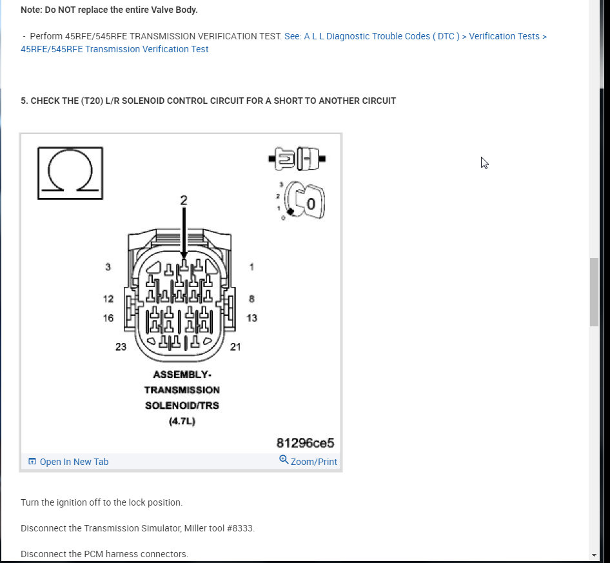Click the magnifier Zoom/Print icon

coord(284,460)
